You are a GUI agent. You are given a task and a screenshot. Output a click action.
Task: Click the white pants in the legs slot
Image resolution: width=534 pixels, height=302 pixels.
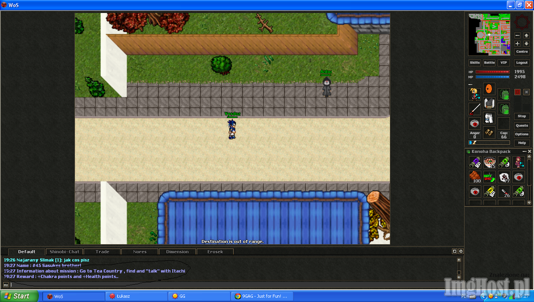point(489,118)
